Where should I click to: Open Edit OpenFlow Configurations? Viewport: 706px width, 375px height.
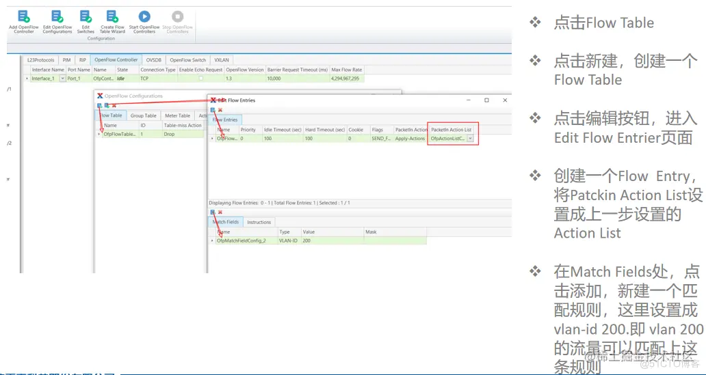[x=57, y=16]
